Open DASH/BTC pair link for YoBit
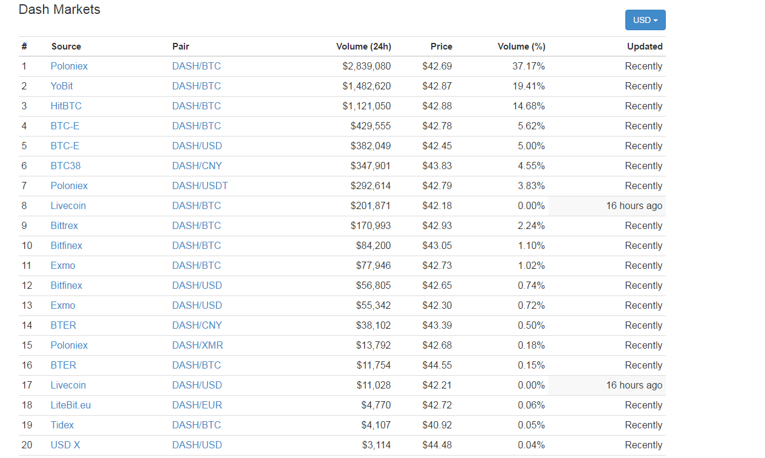The image size is (765, 458). pyautogui.click(x=197, y=86)
